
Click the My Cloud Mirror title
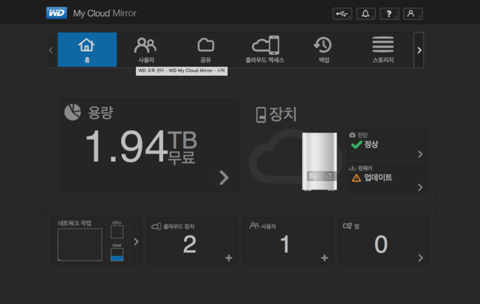(105, 13)
